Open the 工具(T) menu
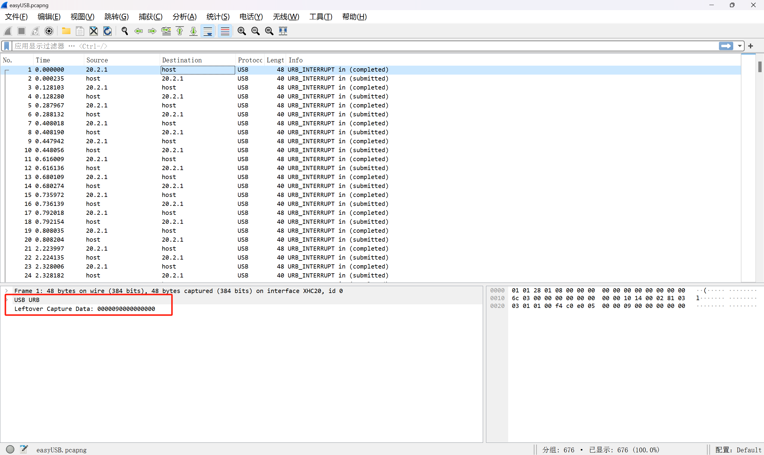Screen dimensions: 764x455 (321, 17)
